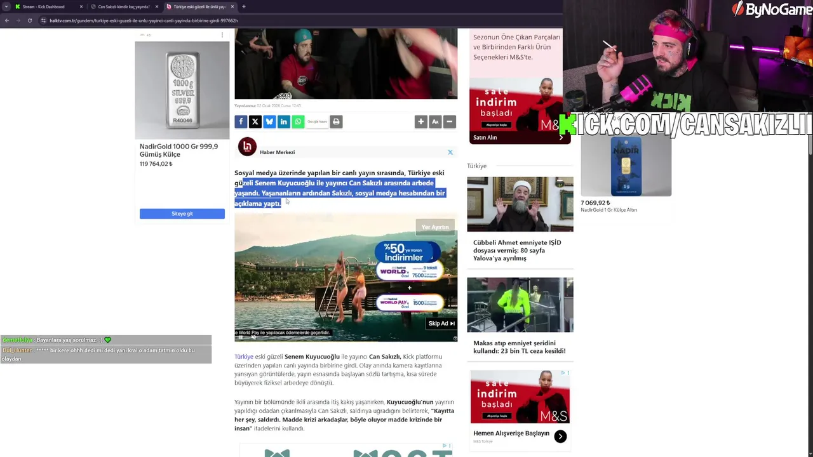Share article on Facebook
This screenshot has width=813, height=457.
coord(241,121)
